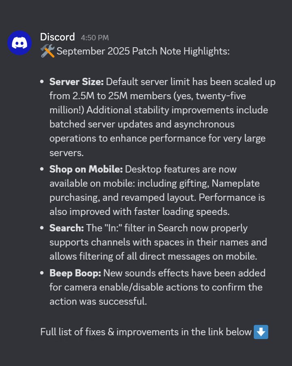Click the bold Beep Boop label

(x=75, y=273)
